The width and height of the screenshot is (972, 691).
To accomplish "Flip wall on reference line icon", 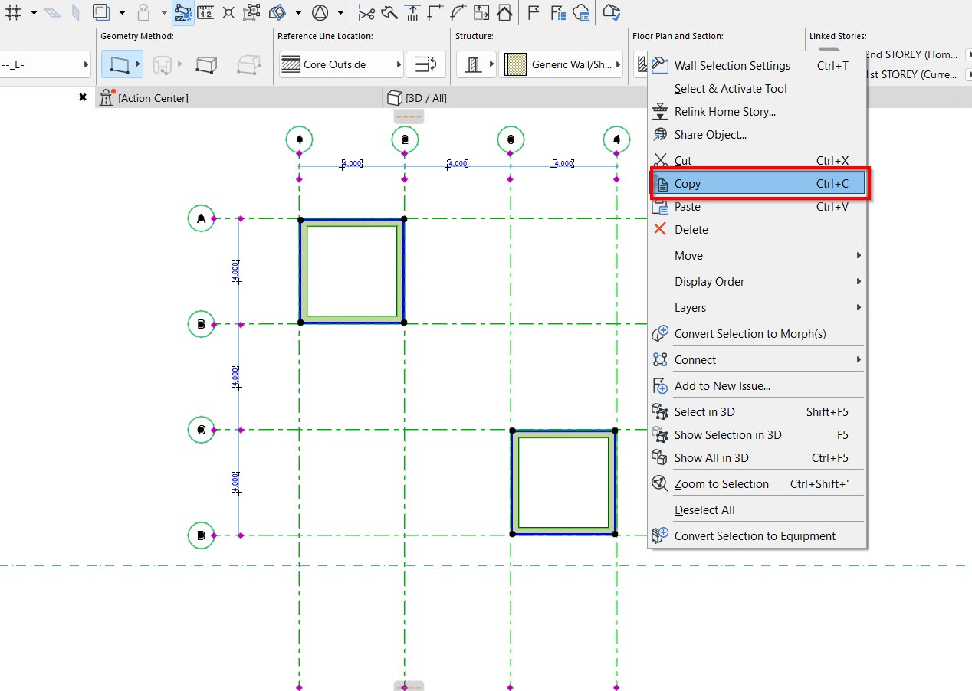I will click(425, 65).
